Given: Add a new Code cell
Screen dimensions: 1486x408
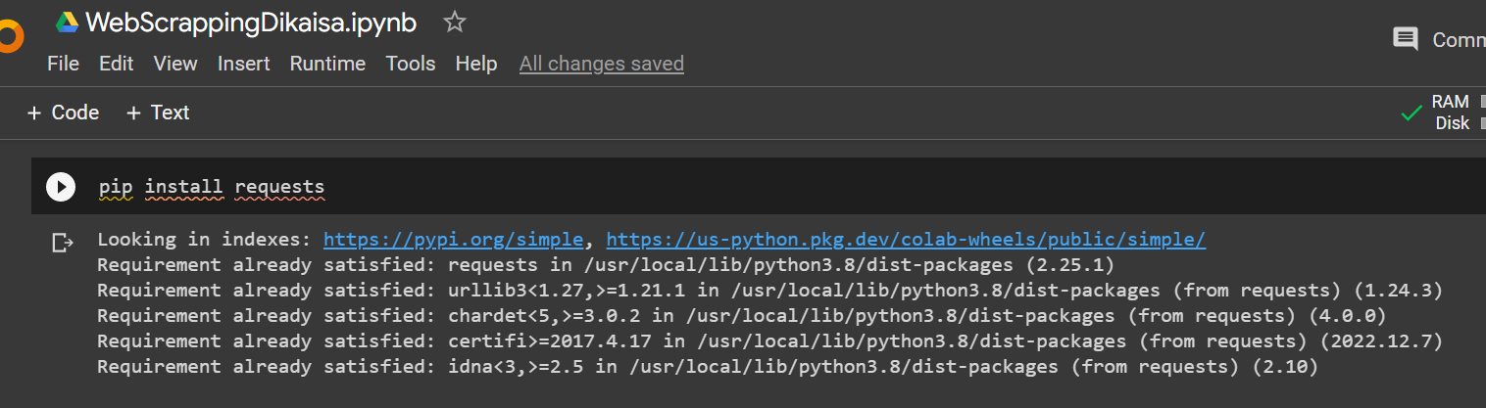Looking at the screenshot, I should click(x=63, y=113).
